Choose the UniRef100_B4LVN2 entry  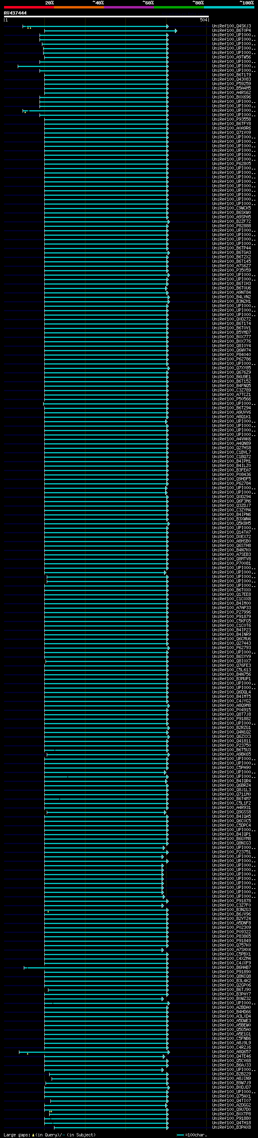(x=231, y=297)
